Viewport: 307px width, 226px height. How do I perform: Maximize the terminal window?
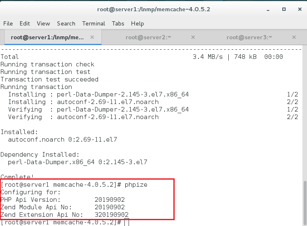[284, 9]
